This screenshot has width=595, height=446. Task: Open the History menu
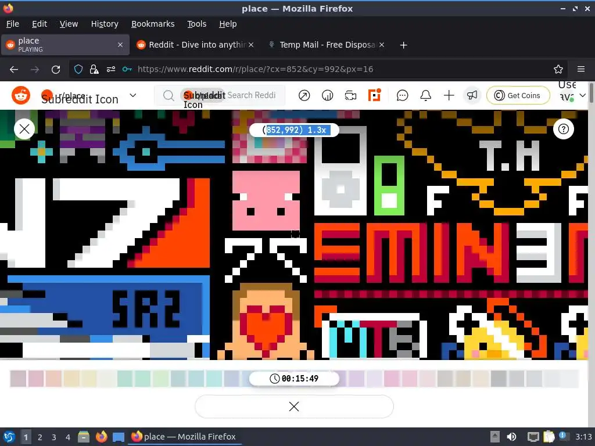click(x=105, y=24)
